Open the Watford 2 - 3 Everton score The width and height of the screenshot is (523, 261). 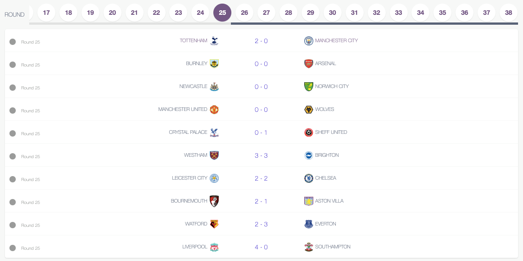261,224
